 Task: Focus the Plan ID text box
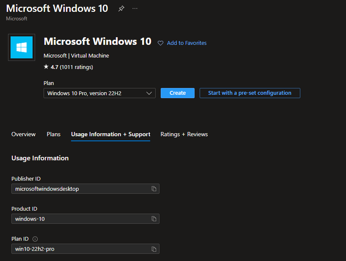click(80, 249)
